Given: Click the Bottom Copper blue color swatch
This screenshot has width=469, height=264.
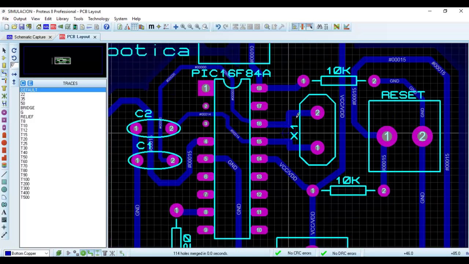Looking at the screenshot, I should [8, 253].
